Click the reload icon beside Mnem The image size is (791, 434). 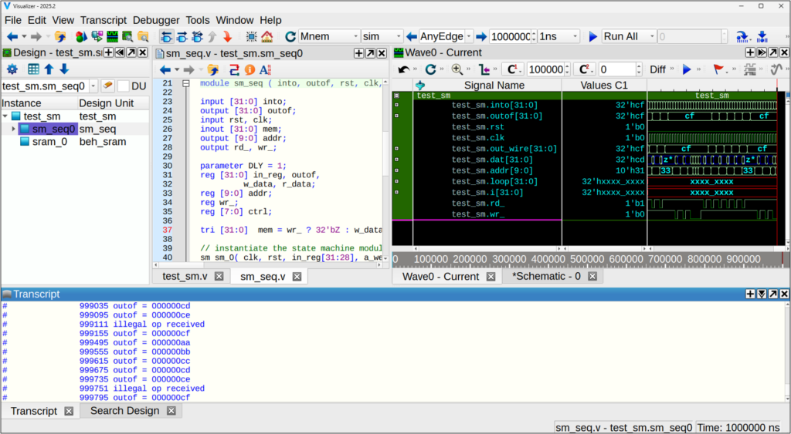290,36
